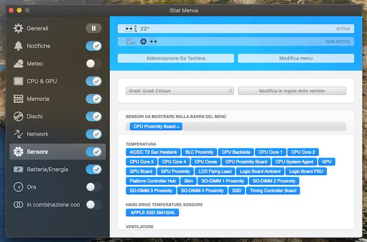Pick the CPU Core 4 sensor tag
The width and height of the screenshot is (367, 242).
coord(174,162)
